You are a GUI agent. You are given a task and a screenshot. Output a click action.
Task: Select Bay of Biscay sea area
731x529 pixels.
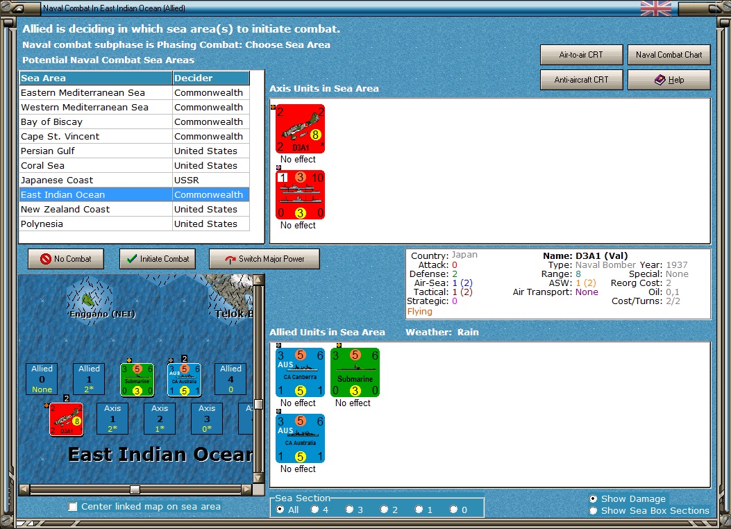135,121
